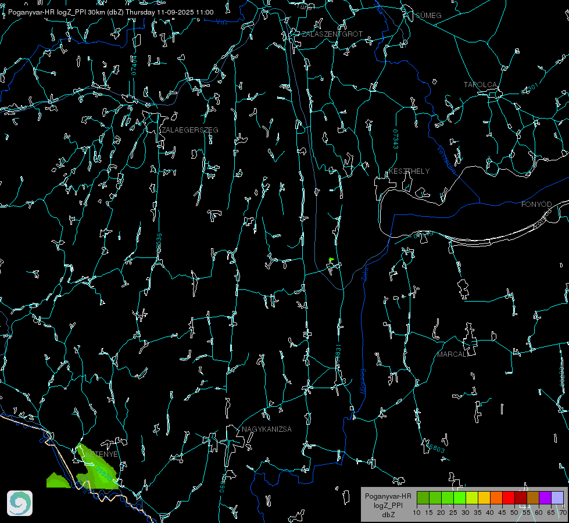The height and width of the screenshot is (523, 569).
Task: Select the SÜMEG town label
Action: (428, 15)
